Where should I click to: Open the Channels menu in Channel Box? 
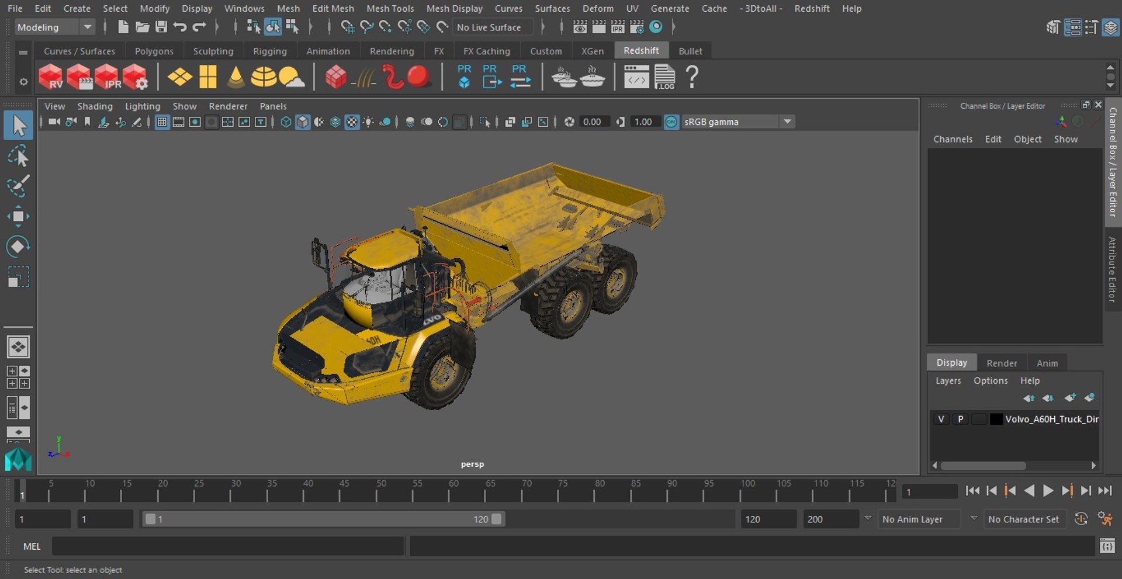pyautogui.click(x=953, y=139)
